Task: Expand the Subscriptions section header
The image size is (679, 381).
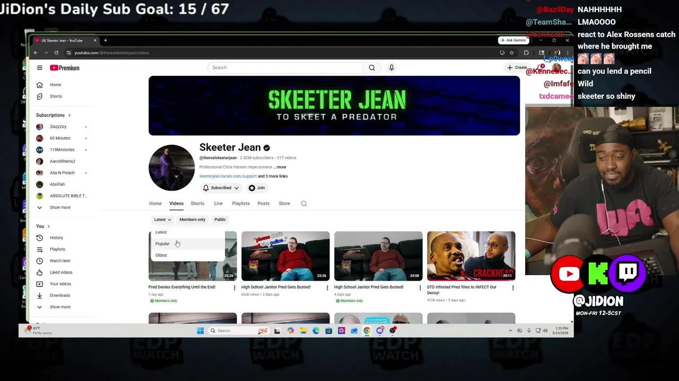Action: 53,115
